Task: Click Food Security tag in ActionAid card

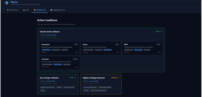Action: (67, 64)
